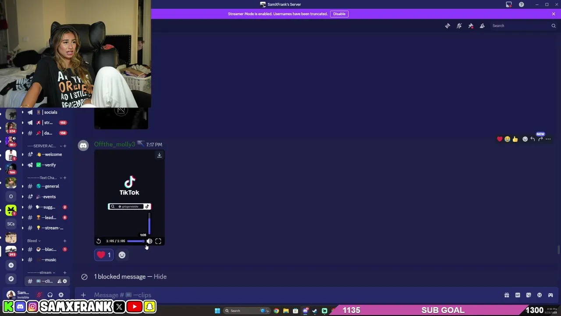Toggle the heart reaction with count 1
Image resolution: width=561 pixels, height=316 pixels.
tap(104, 255)
